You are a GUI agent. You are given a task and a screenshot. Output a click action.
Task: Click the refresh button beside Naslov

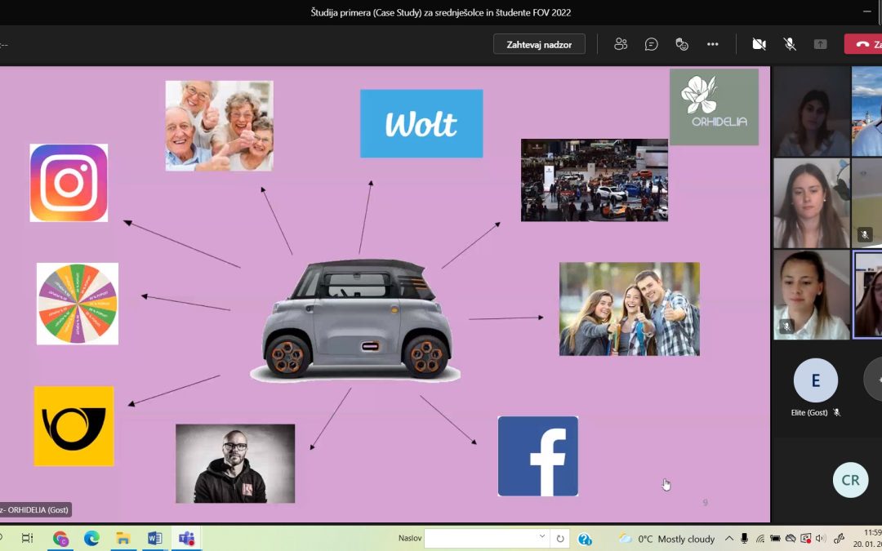(560, 538)
